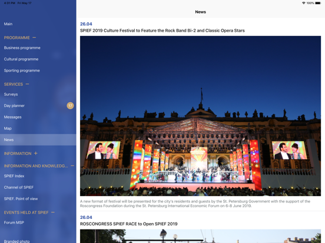
Task: Expand the INFORMATION section
Action: tap(36, 153)
